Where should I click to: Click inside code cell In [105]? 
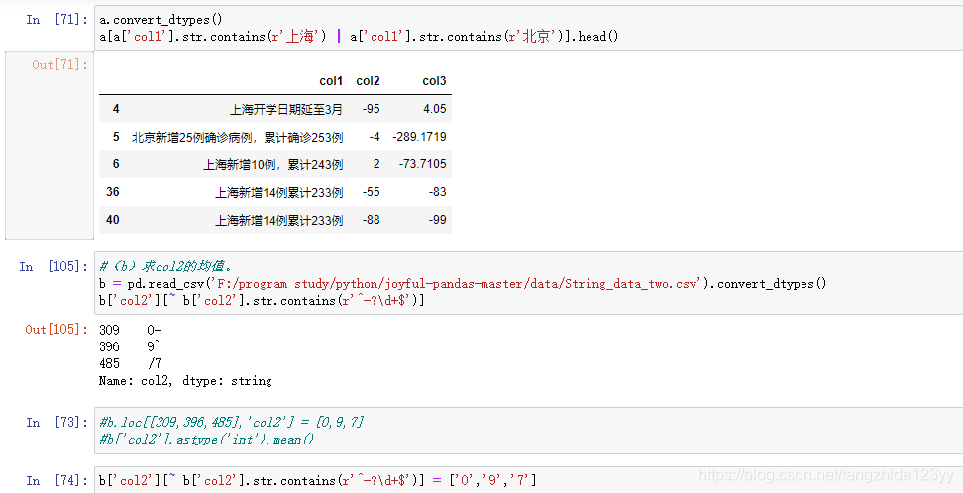click(528, 283)
